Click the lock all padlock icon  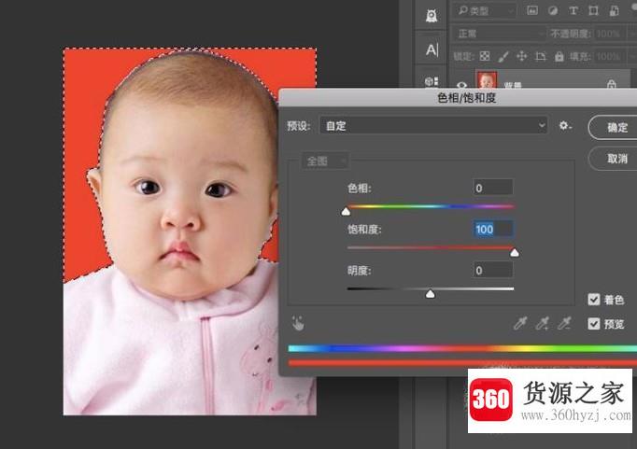tap(559, 56)
